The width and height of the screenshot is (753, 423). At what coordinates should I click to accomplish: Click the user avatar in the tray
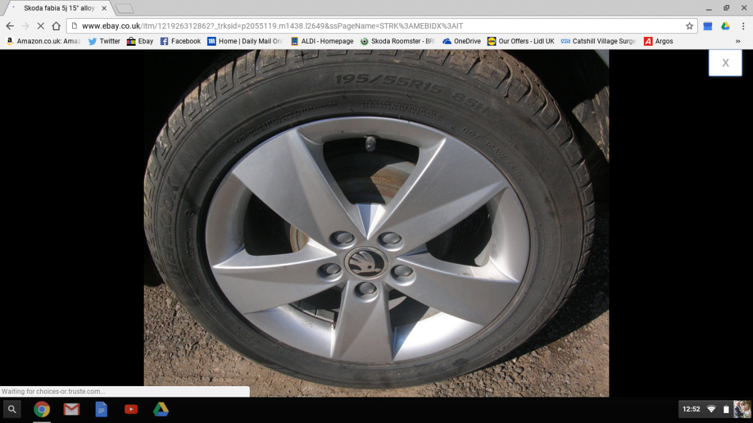pos(742,409)
